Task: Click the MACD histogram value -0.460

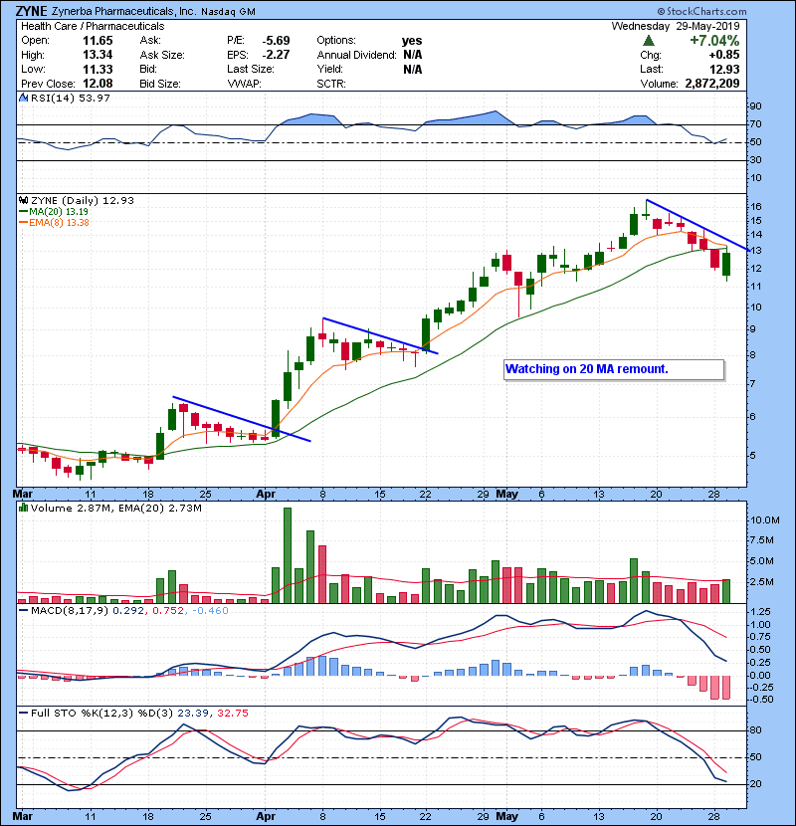Action: pos(210,611)
